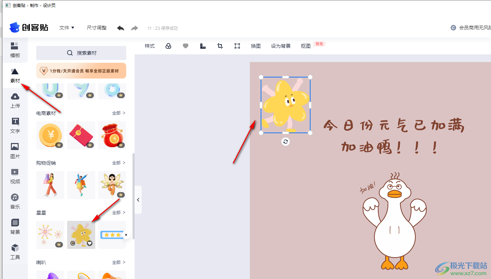The image size is (491, 279).
Task: Open the 图片 pictures panel
Action: pos(15,151)
